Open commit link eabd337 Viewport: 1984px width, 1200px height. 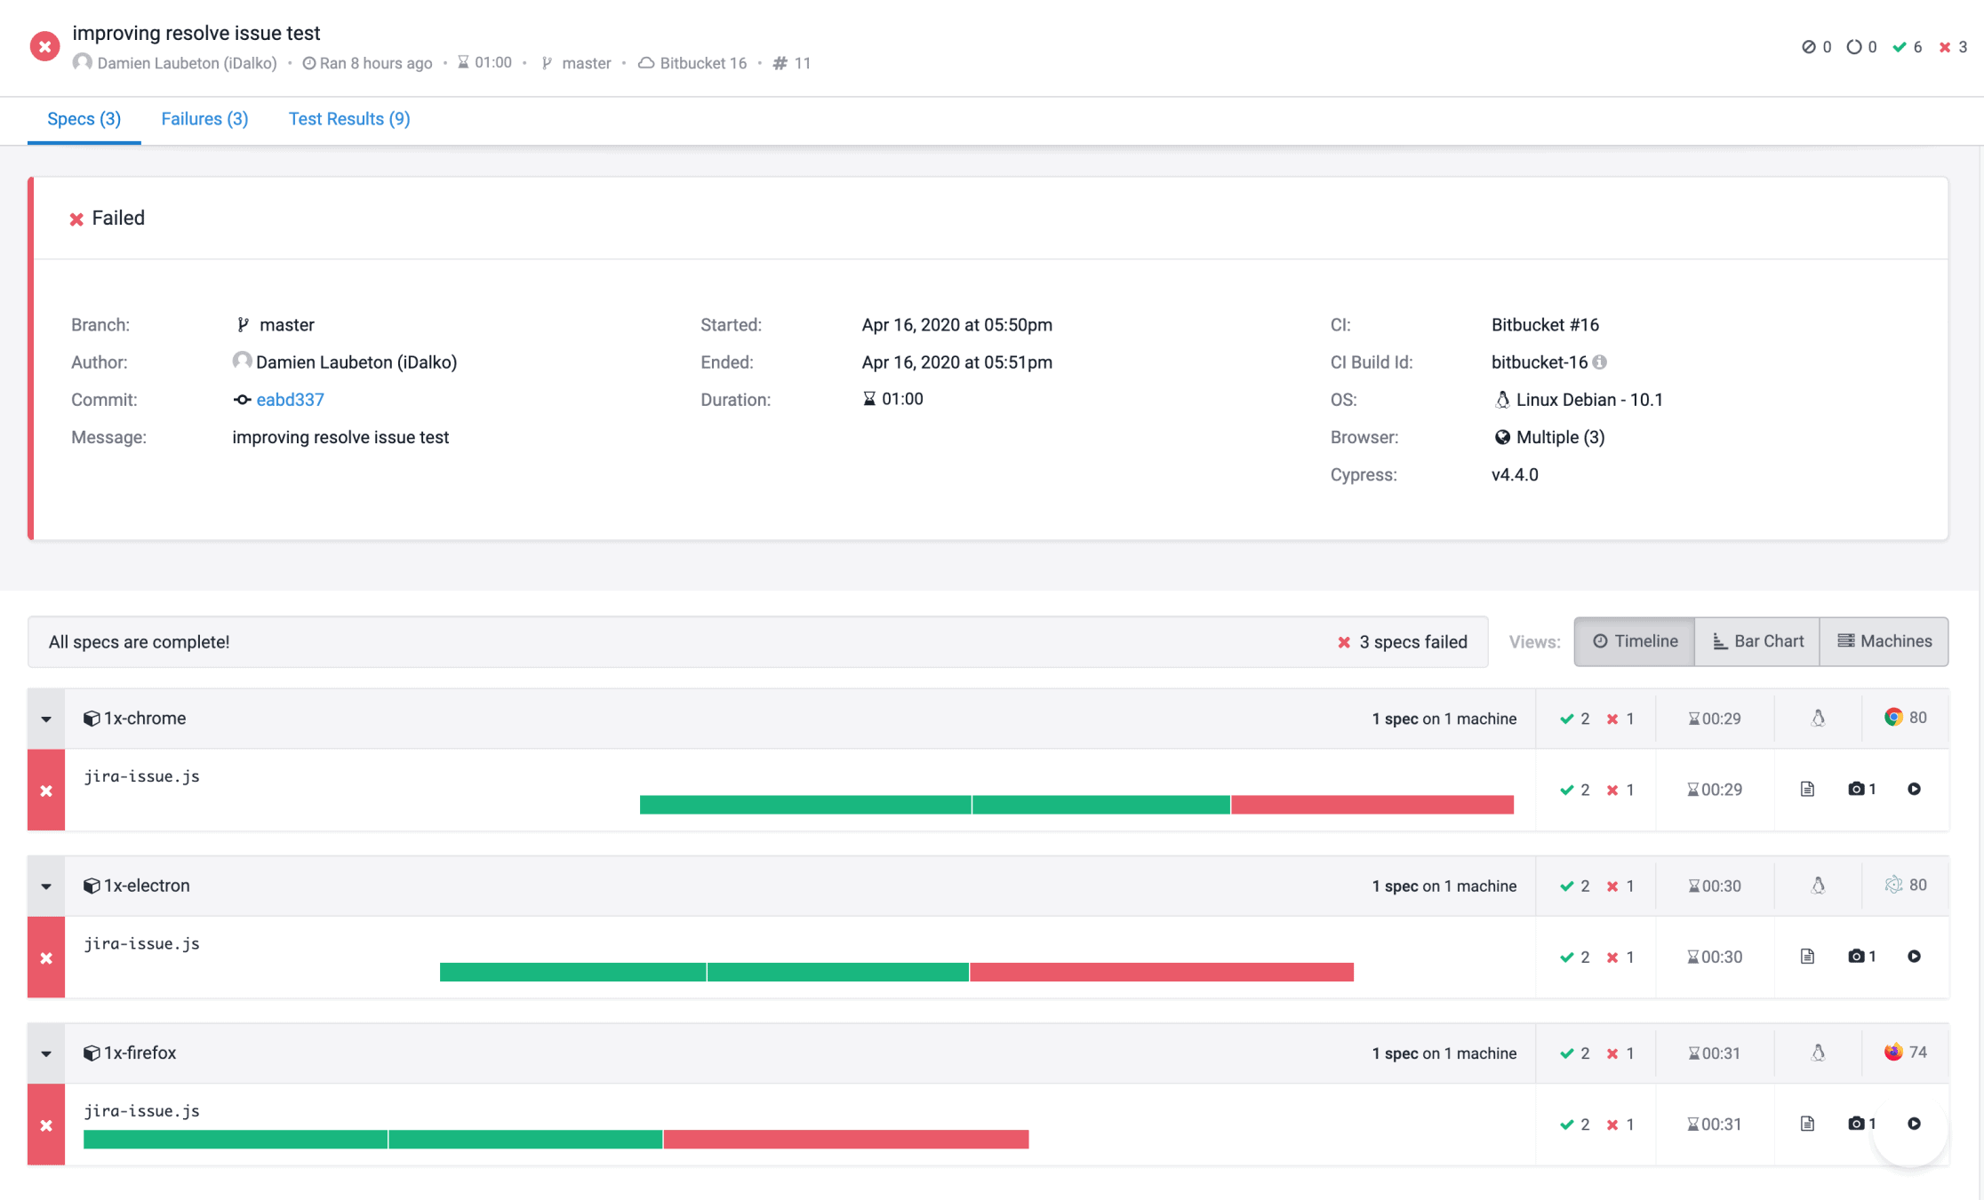tap(290, 400)
